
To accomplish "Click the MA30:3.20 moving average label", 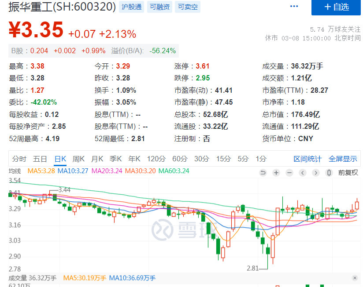I will 140,171.
